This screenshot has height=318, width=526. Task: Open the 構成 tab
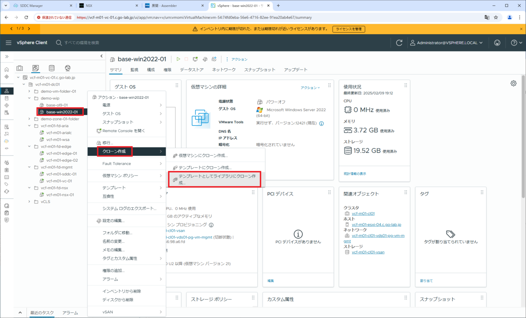click(151, 70)
